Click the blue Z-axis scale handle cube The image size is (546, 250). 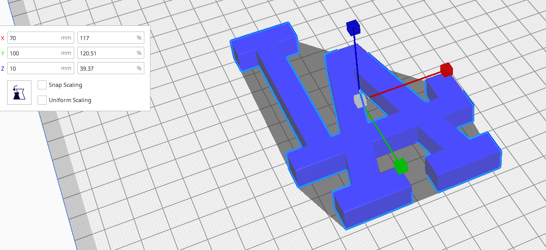(x=353, y=27)
